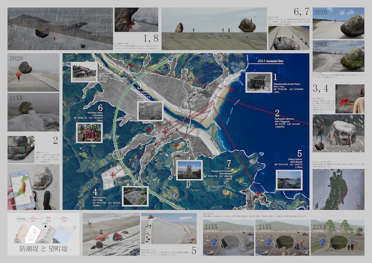
Task: Open the Monument of Tsunami photo thumbnail
Action: (x=189, y=170)
